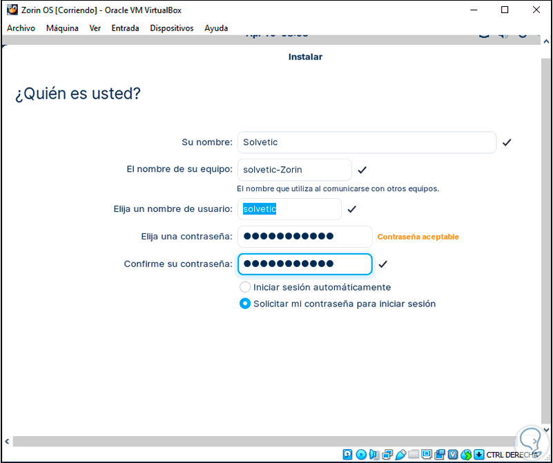Viewport: 553px width, 463px height.
Task: Click the Su nombre: label
Action: coord(207,142)
